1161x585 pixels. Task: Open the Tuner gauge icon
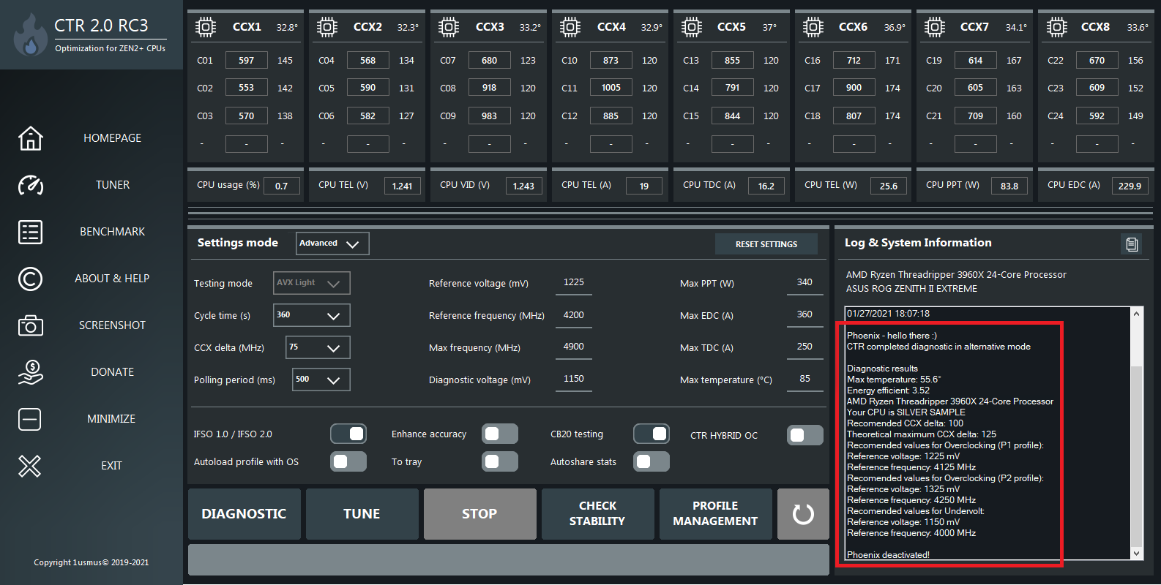pyautogui.click(x=30, y=185)
